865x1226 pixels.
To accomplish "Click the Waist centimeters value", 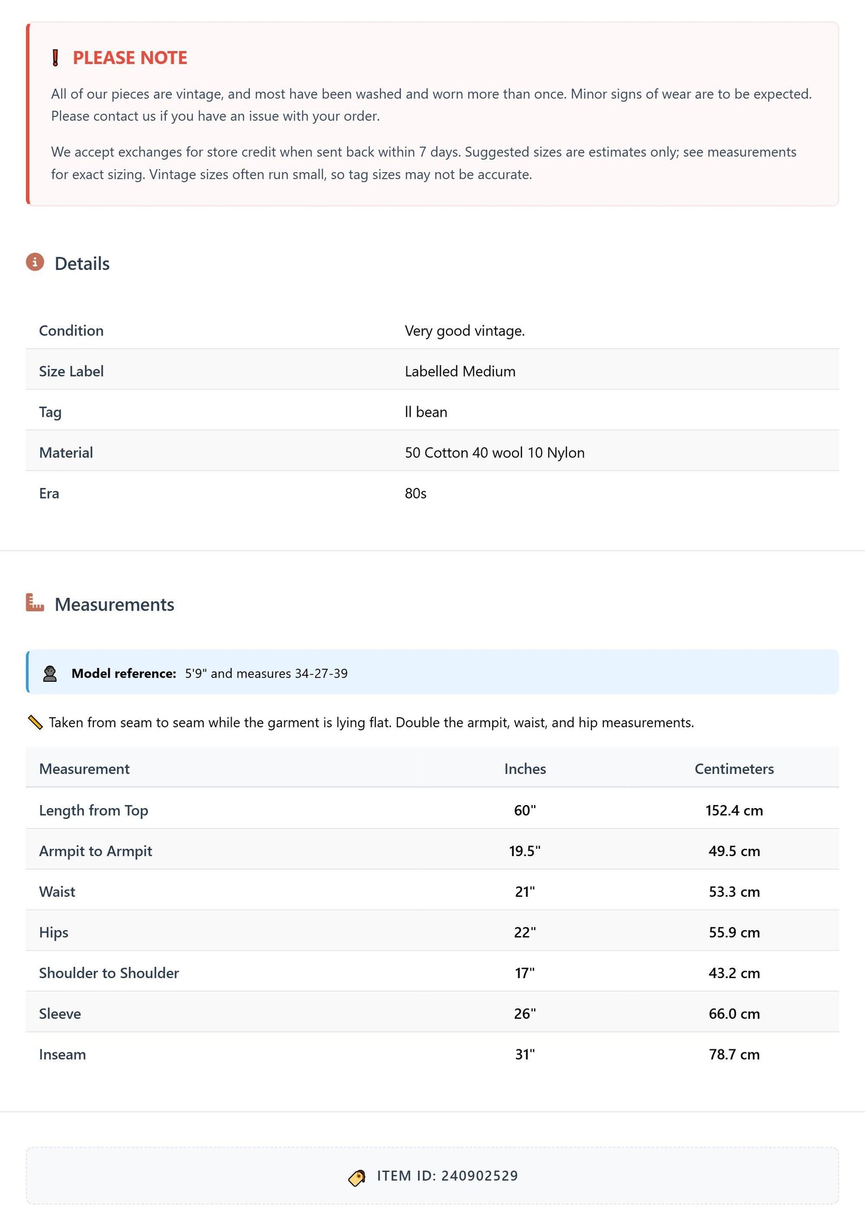I will coord(734,891).
